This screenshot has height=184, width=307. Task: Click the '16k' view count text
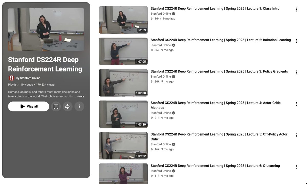click(157, 149)
